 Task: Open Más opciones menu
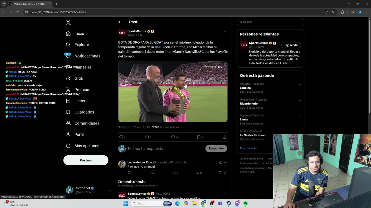pyautogui.click(x=83, y=146)
